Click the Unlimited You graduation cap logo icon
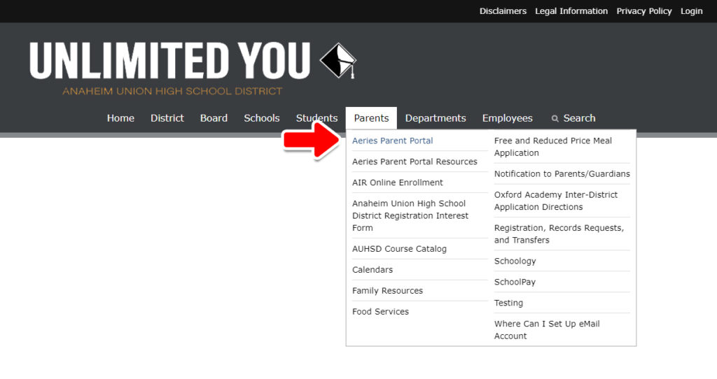This screenshot has height=379, width=717. pyautogui.click(x=338, y=60)
